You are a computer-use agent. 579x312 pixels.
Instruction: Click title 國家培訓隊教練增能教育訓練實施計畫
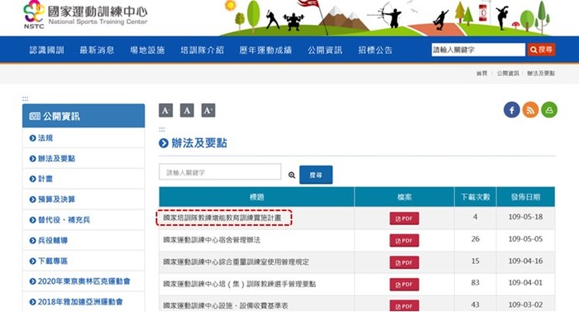pyautogui.click(x=223, y=218)
